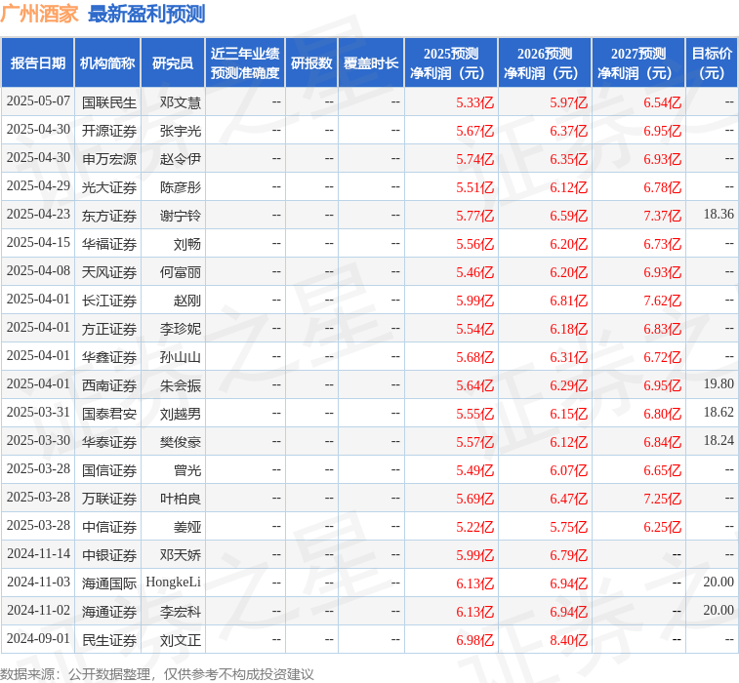
Task: Select the 开源证券 institution cell
Action: 109,131
